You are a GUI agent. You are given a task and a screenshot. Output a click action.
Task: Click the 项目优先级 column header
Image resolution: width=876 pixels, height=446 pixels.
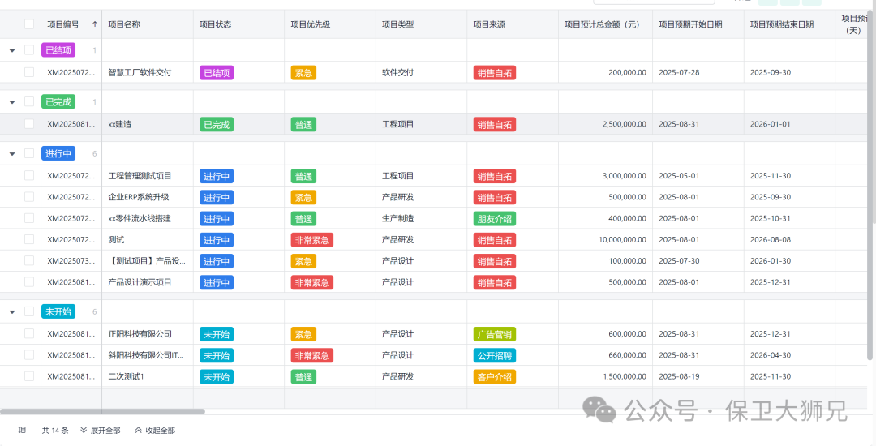(x=311, y=24)
